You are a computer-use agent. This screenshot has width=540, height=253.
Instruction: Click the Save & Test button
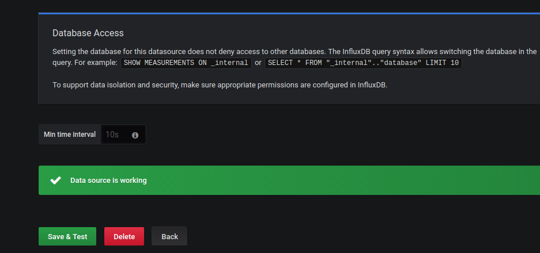[67, 236]
